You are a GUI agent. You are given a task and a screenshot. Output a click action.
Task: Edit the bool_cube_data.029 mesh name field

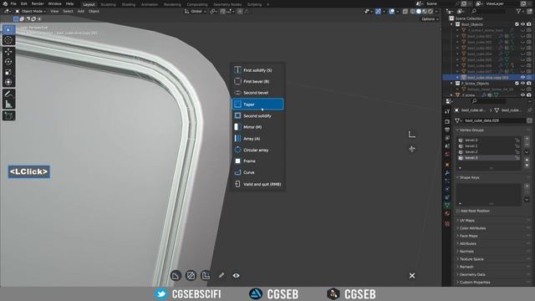click(494, 120)
